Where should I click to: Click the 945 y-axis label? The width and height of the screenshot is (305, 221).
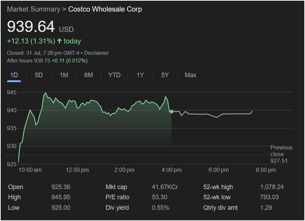12,93
